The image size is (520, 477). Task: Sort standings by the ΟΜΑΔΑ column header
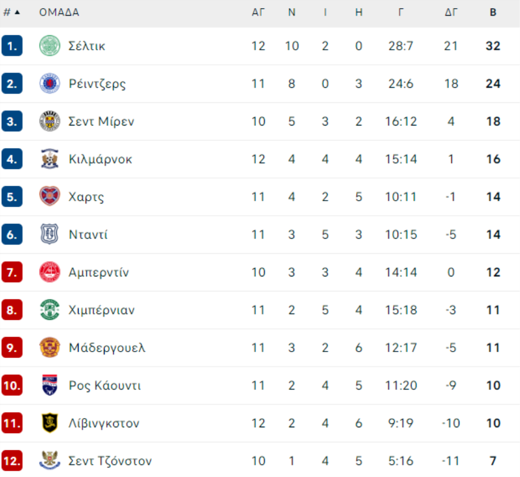click(59, 12)
